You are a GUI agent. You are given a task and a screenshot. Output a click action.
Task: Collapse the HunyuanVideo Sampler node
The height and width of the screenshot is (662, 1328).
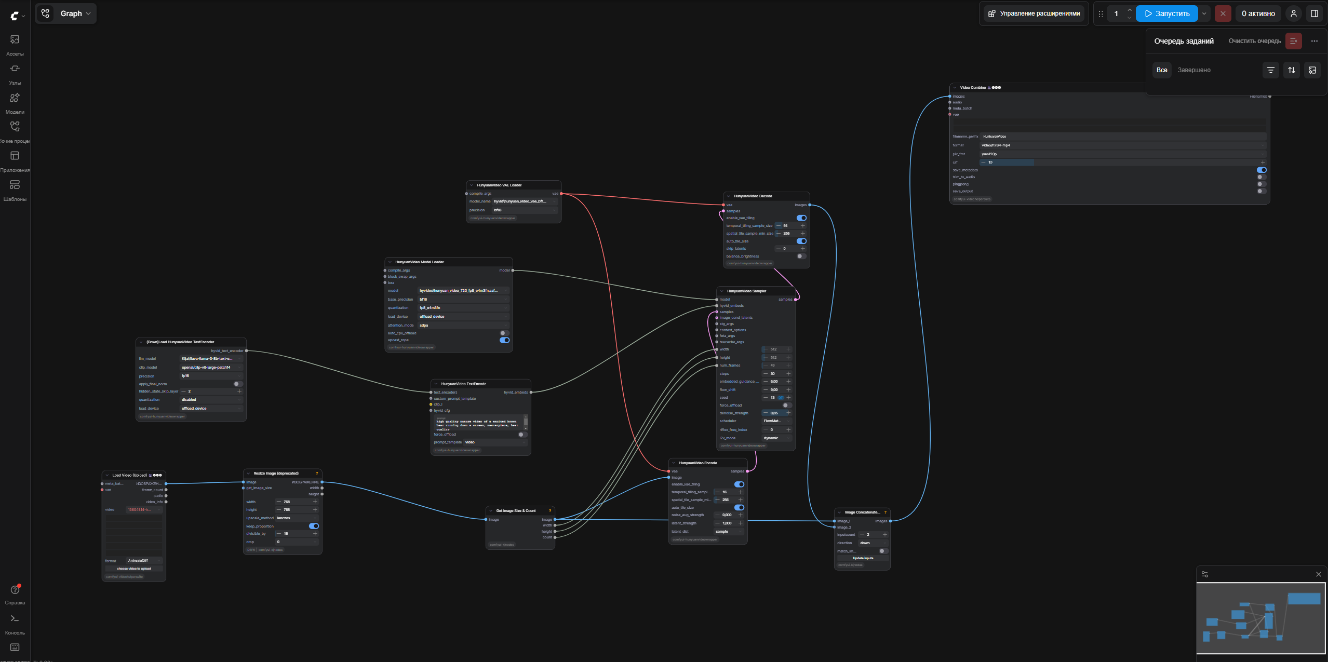click(722, 291)
